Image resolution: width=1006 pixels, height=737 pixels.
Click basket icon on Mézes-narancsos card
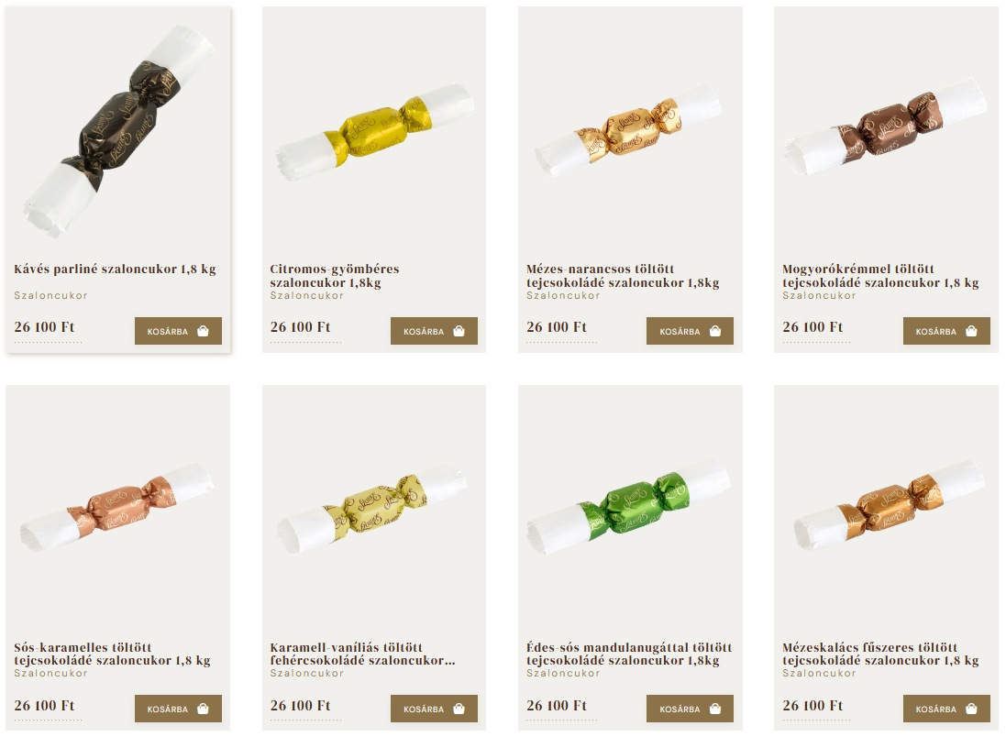coord(714,331)
